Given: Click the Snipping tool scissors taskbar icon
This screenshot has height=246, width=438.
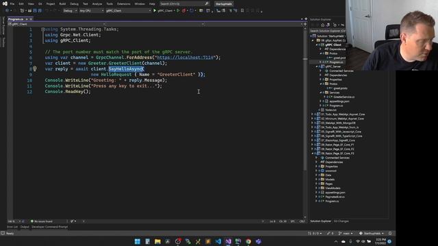Looking at the screenshot, I should click(198, 241).
